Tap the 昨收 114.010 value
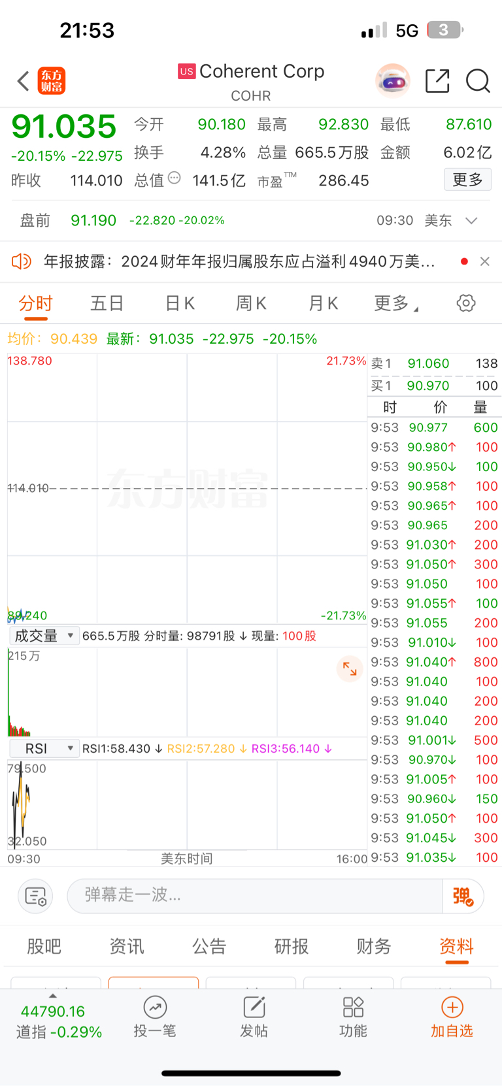Image resolution: width=502 pixels, height=1086 pixels. click(x=96, y=180)
